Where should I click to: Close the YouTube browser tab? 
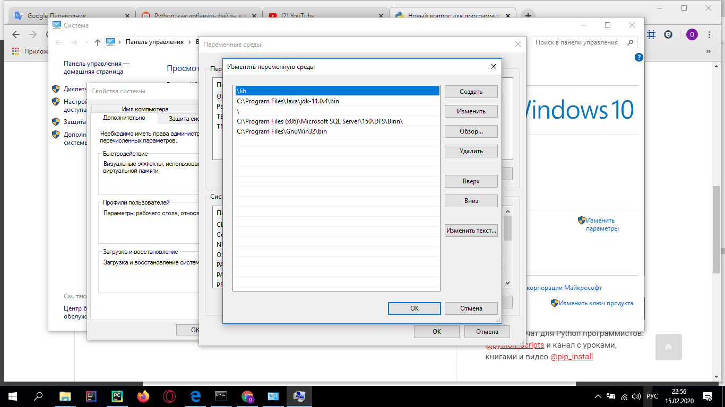pyautogui.click(x=380, y=16)
